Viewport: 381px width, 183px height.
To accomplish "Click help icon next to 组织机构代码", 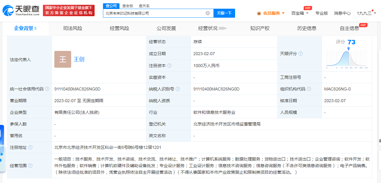I will point(309,89).
